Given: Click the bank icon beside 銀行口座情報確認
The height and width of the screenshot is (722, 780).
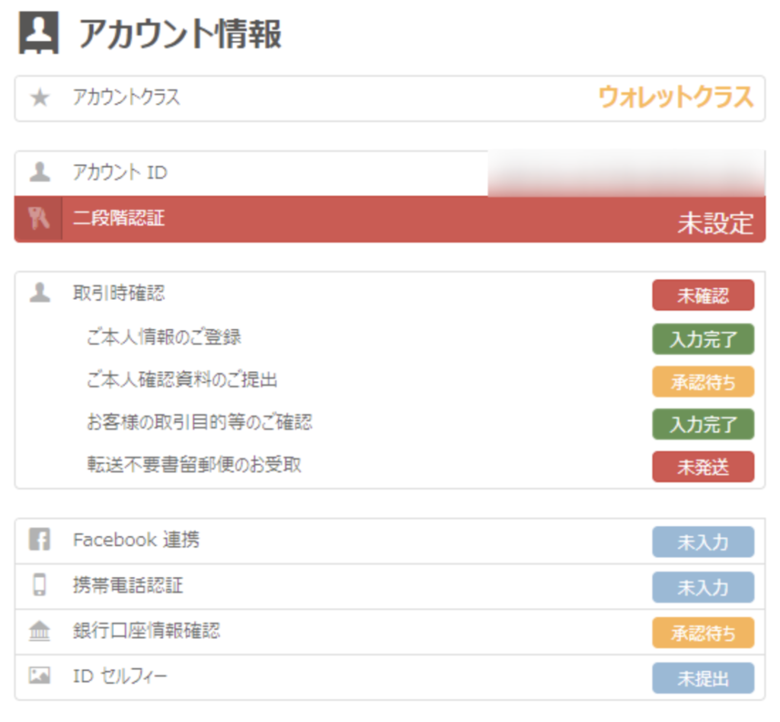Looking at the screenshot, I should tap(38, 632).
